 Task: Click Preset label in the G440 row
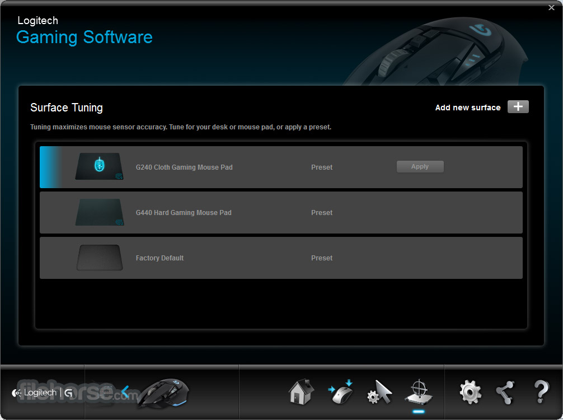(x=322, y=213)
